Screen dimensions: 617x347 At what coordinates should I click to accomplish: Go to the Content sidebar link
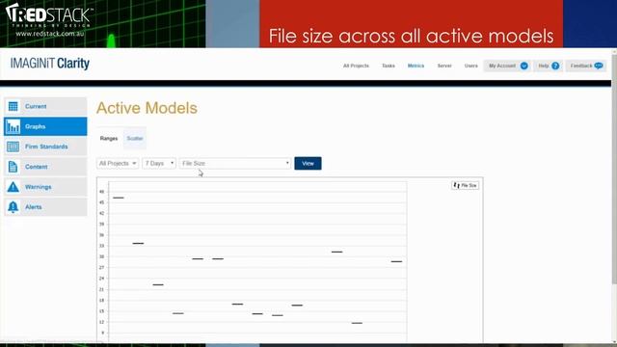tap(37, 167)
